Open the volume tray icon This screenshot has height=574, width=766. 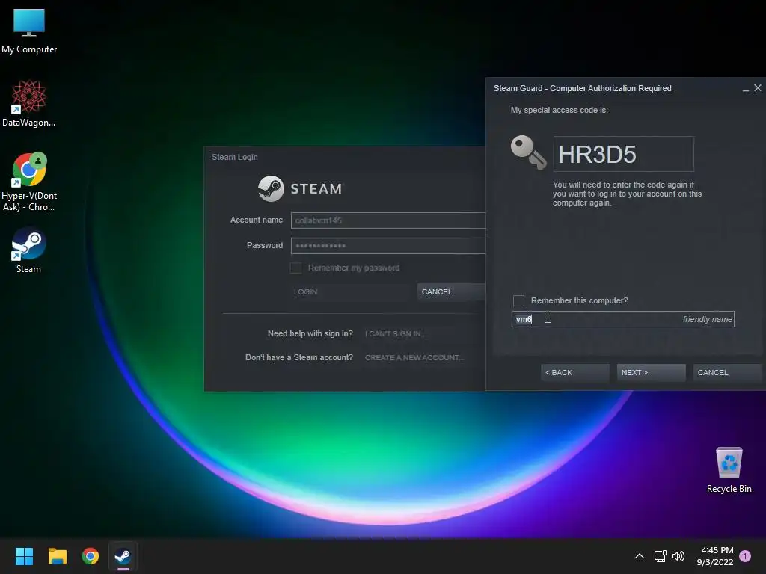[678, 556]
